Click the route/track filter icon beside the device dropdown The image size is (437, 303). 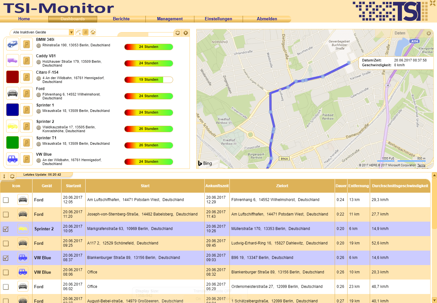pyautogui.click(x=78, y=32)
